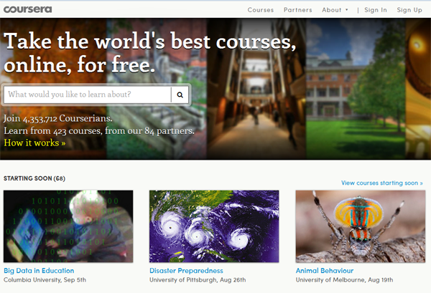The width and height of the screenshot is (431, 293).
Task: Click the 'Starting Soon (68)' heading
Action: (x=34, y=178)
